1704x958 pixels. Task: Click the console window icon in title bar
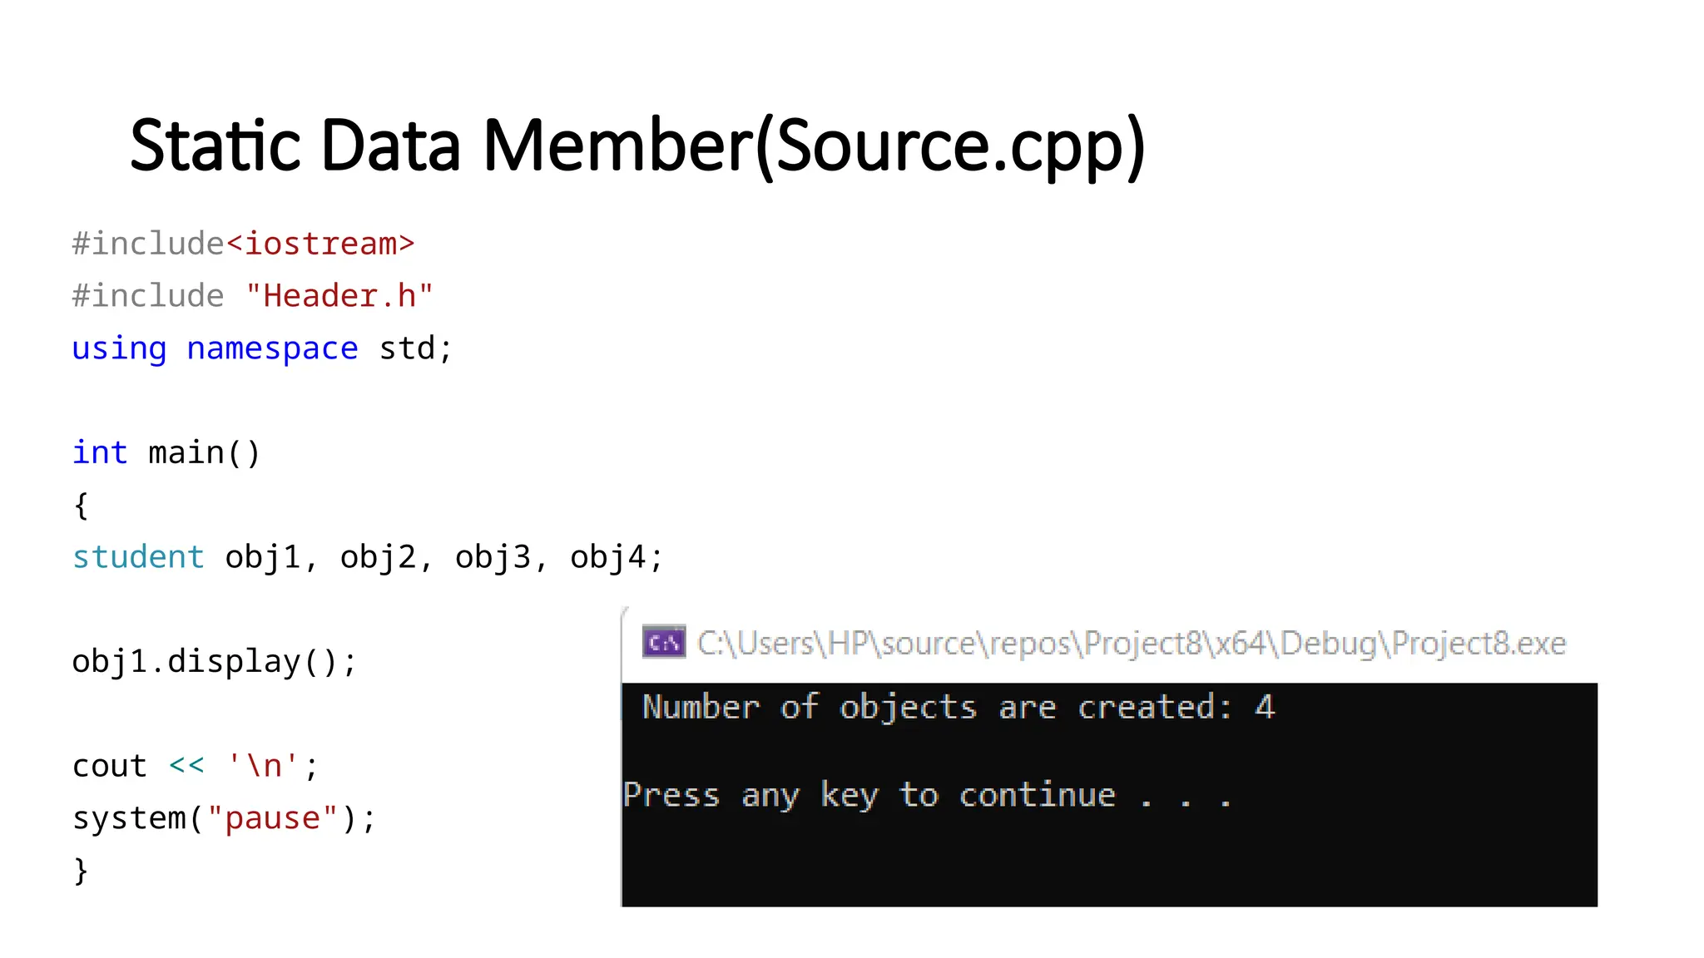pyautogui.click(x=664, y=642)
